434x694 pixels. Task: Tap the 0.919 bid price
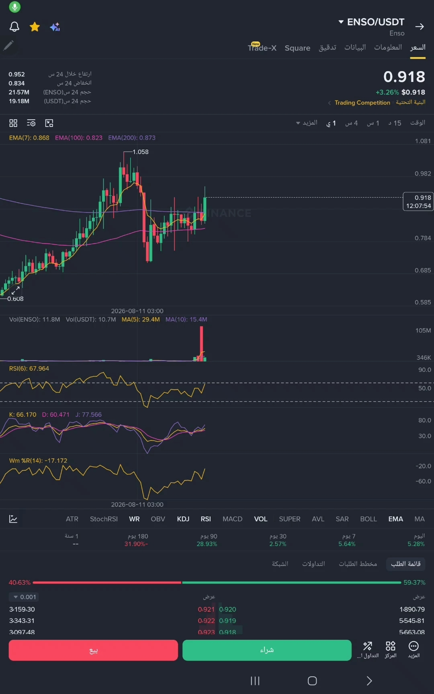pyautogui.click(x=228, y=621)
